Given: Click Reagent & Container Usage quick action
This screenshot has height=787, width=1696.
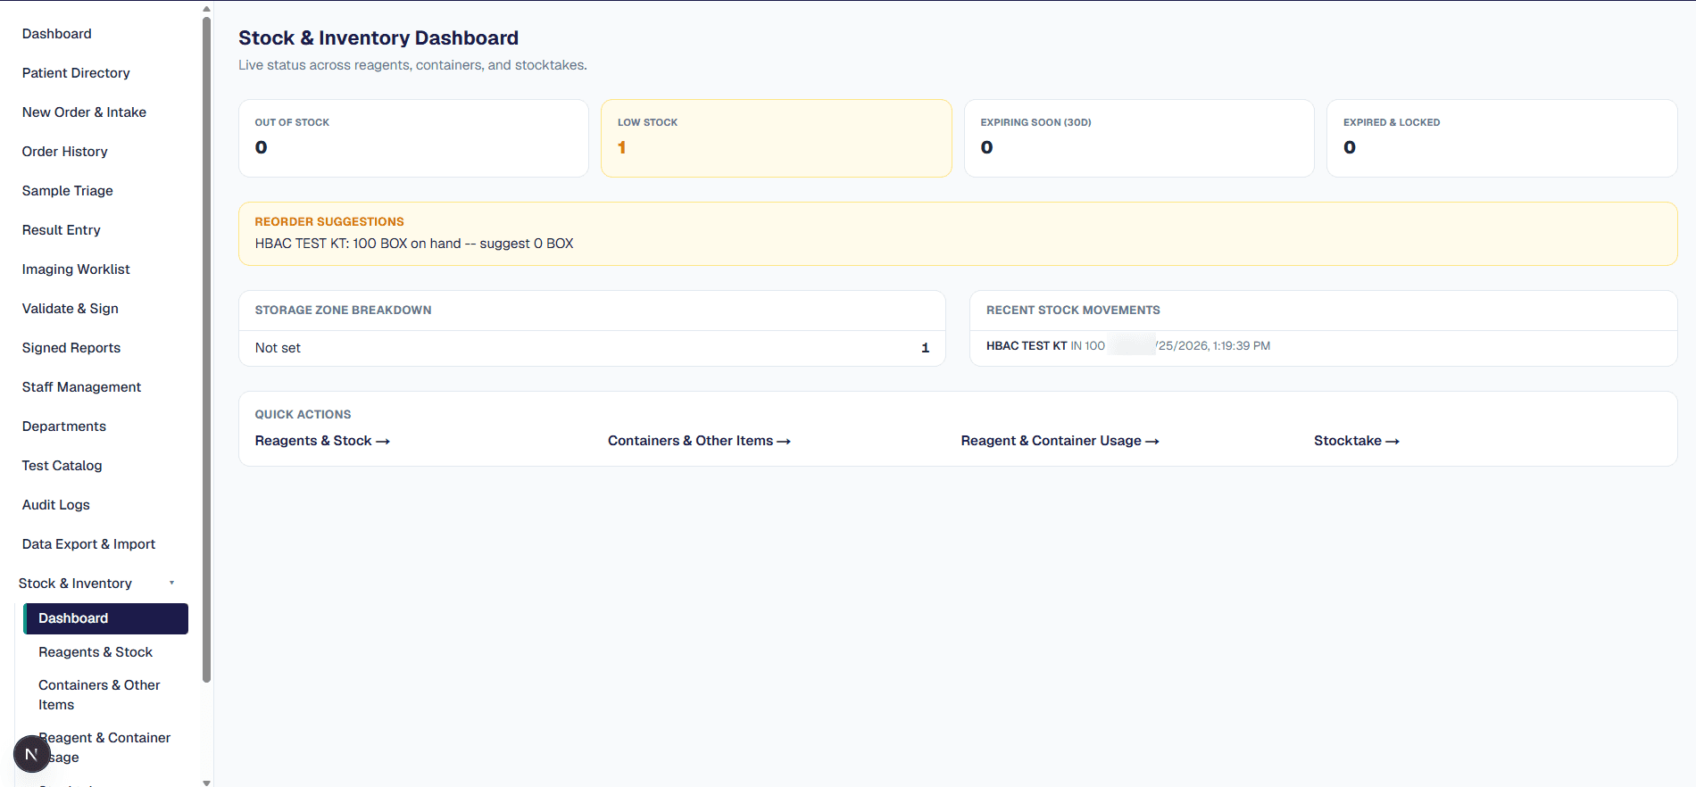Looking at the screenshot, I should pos(1060,441).
